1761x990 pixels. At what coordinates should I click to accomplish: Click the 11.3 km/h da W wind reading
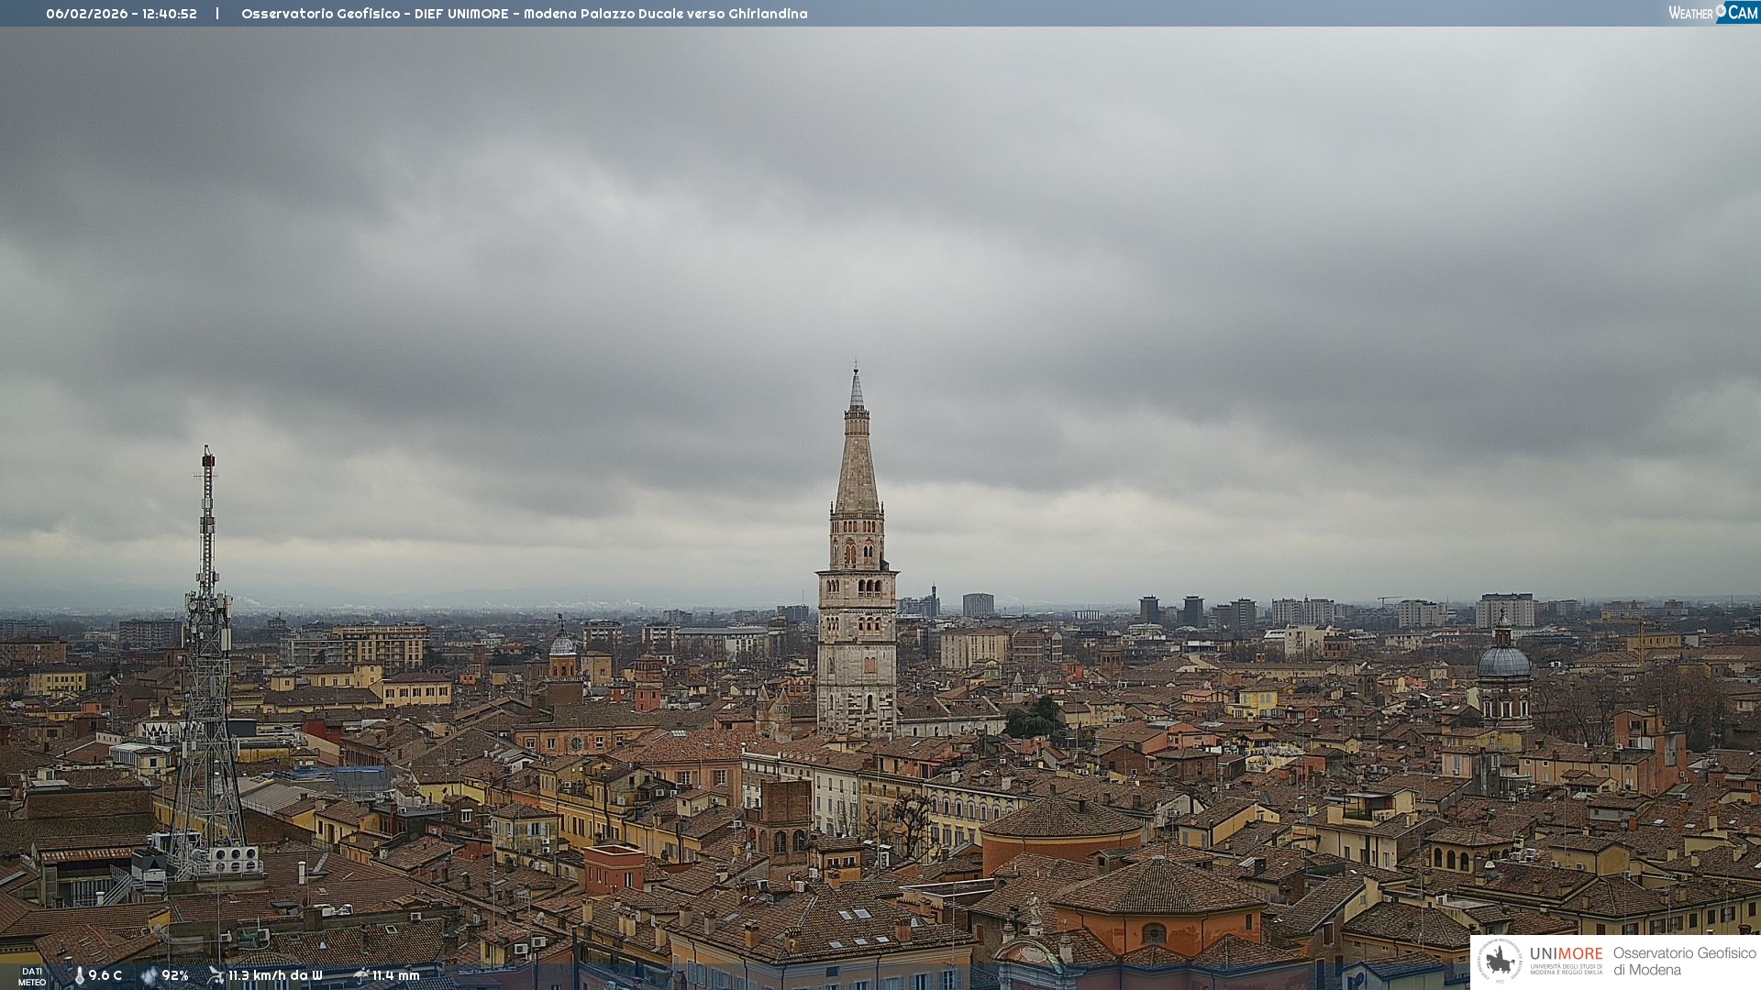click(275, 975)
